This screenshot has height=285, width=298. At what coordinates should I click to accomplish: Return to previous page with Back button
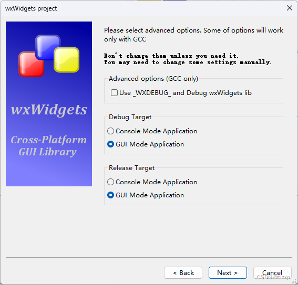(x=183, y=273)
